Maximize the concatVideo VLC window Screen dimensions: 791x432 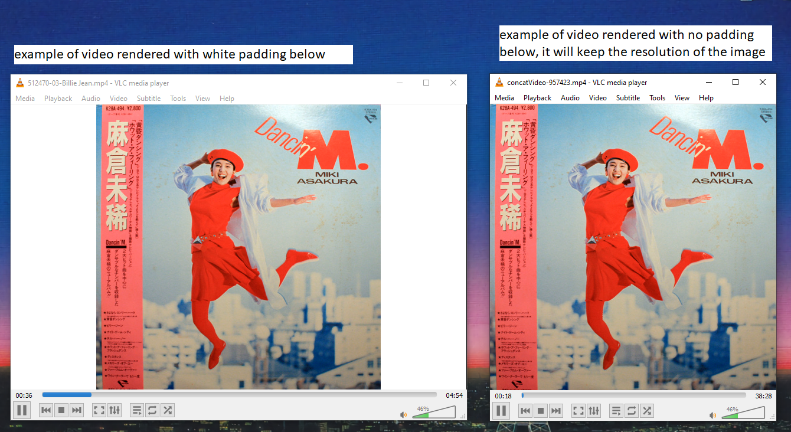[x=736, y=83]
